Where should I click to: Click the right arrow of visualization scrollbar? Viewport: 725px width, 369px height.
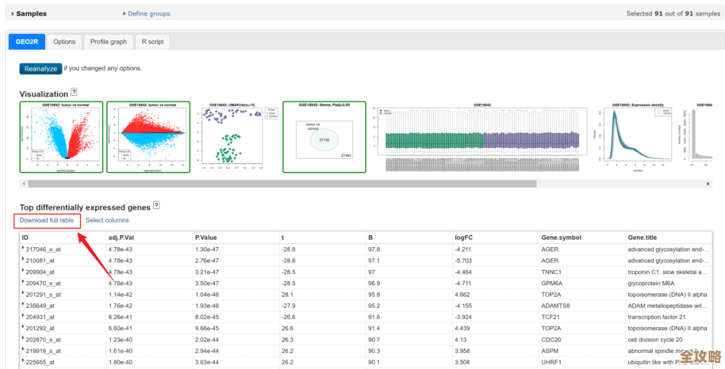(x=708, y=183)
